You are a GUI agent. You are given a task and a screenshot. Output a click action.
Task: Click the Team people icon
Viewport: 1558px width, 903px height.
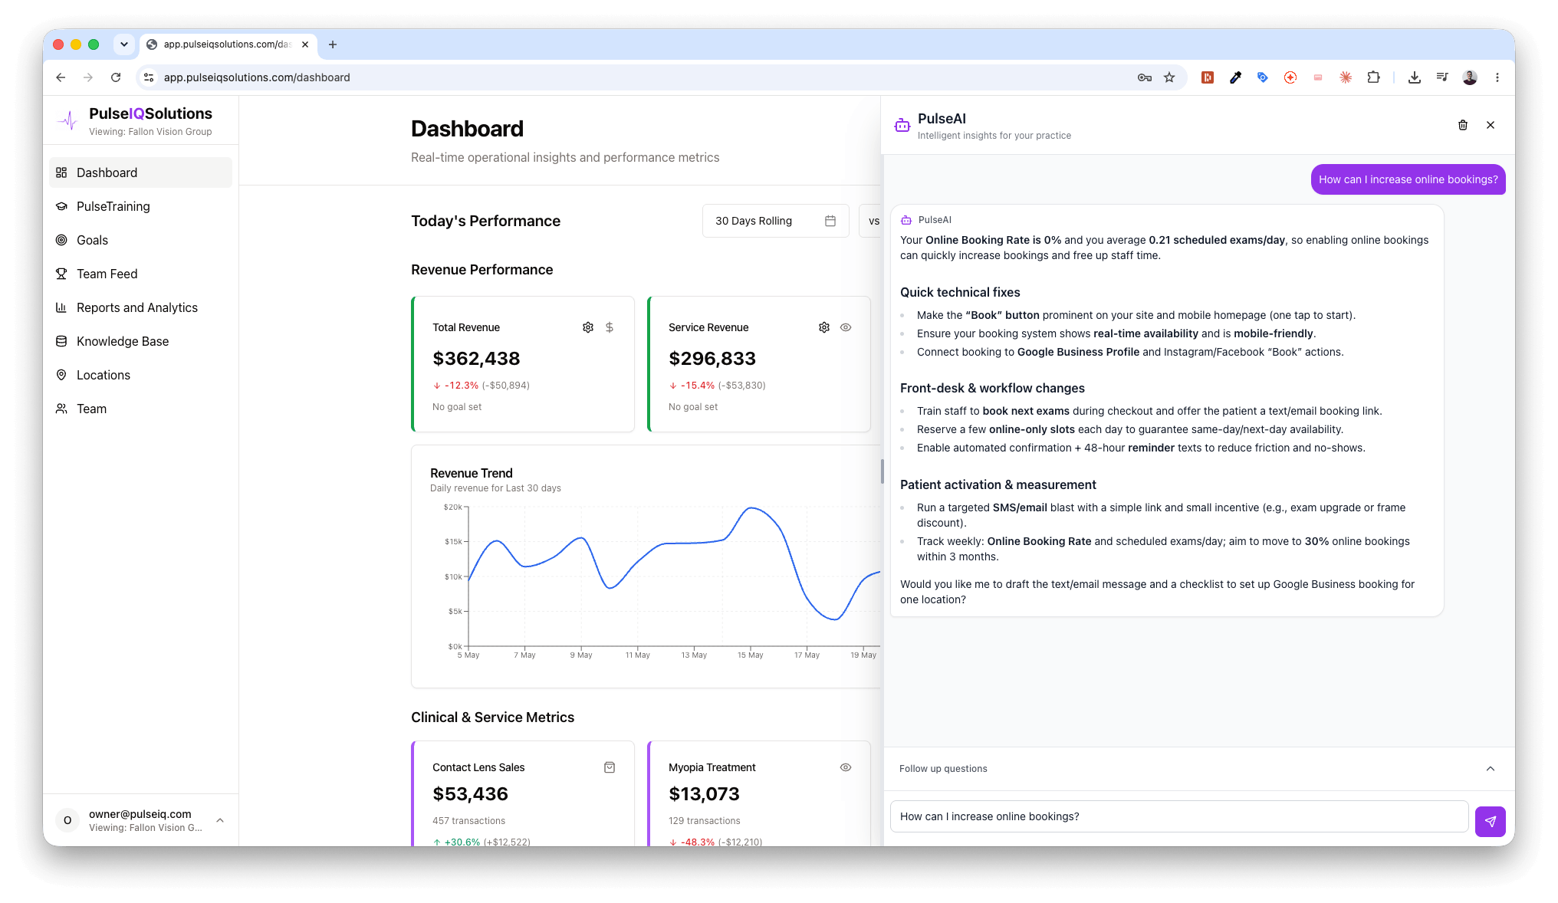click(x=61, y=409)
